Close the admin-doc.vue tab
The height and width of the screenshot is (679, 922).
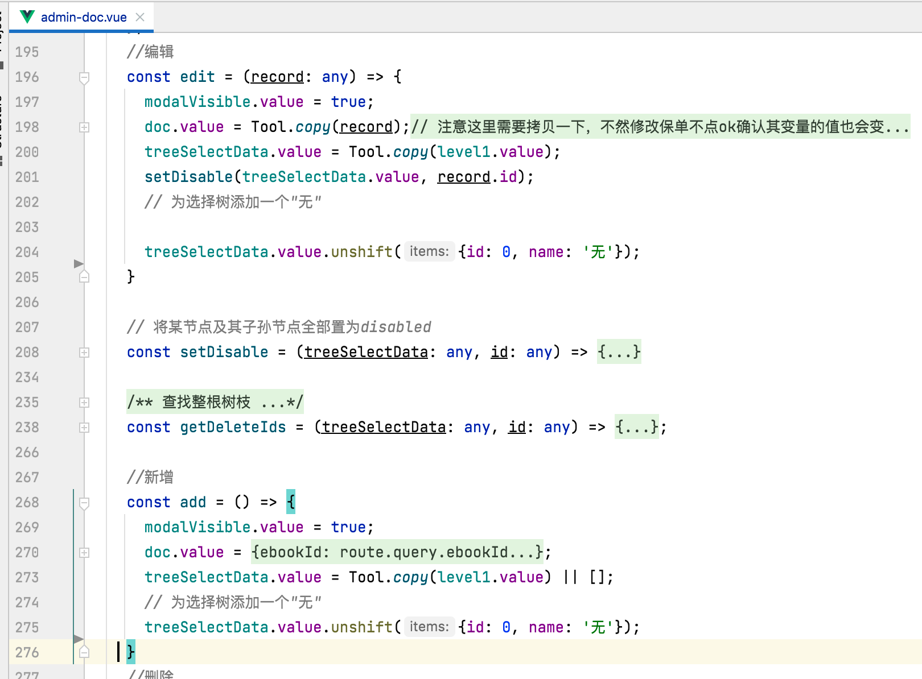click(140, 16)
